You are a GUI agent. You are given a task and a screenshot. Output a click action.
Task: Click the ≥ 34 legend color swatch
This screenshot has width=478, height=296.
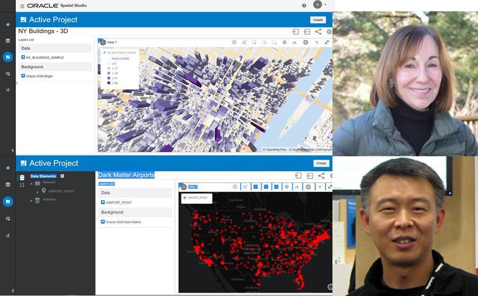[109, 73]
